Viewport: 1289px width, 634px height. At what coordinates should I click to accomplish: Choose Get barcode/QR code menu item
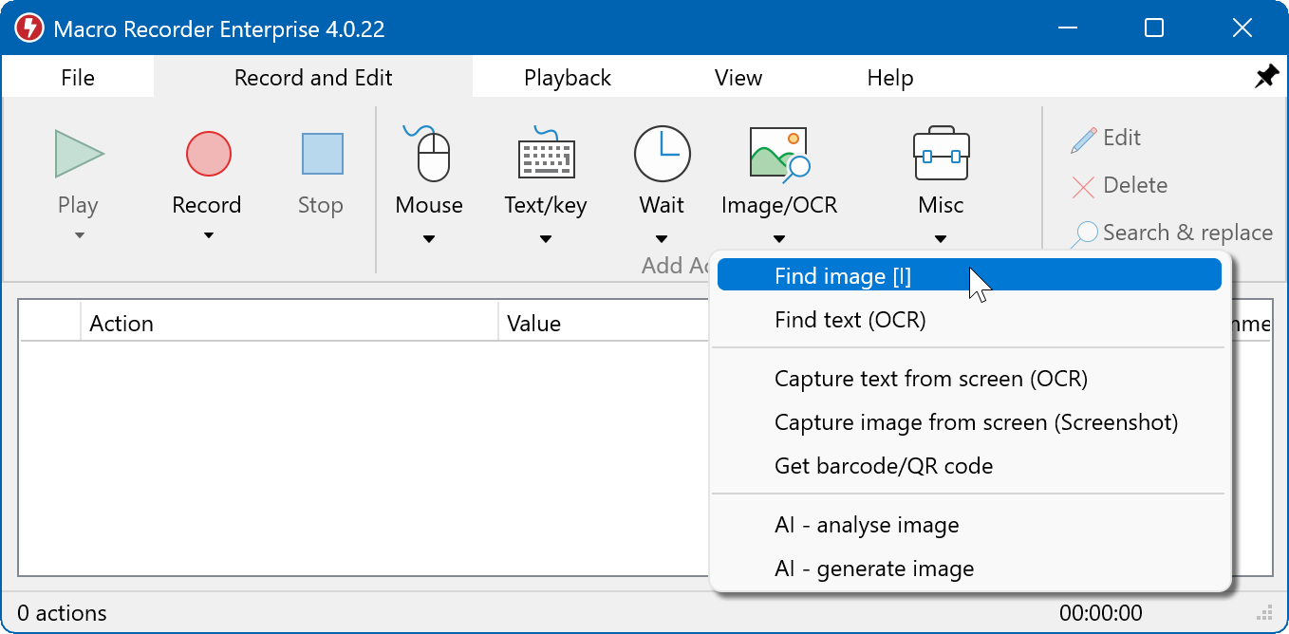(883, 466)
